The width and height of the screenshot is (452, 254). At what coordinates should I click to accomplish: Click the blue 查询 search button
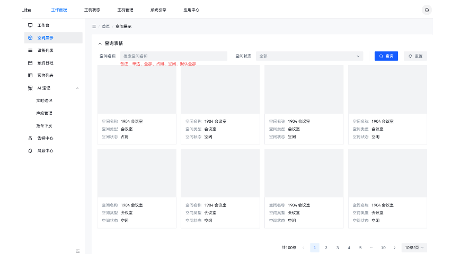(386, 56)
